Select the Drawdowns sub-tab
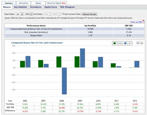Screen dimensions: 147x115 point(36,7)
